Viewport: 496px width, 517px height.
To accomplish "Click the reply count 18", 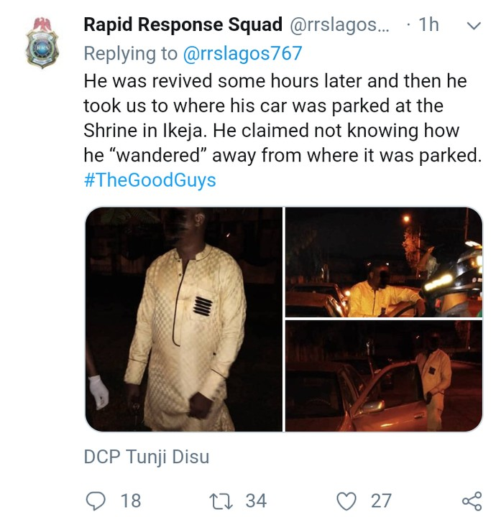I will [x=130, y=500].
